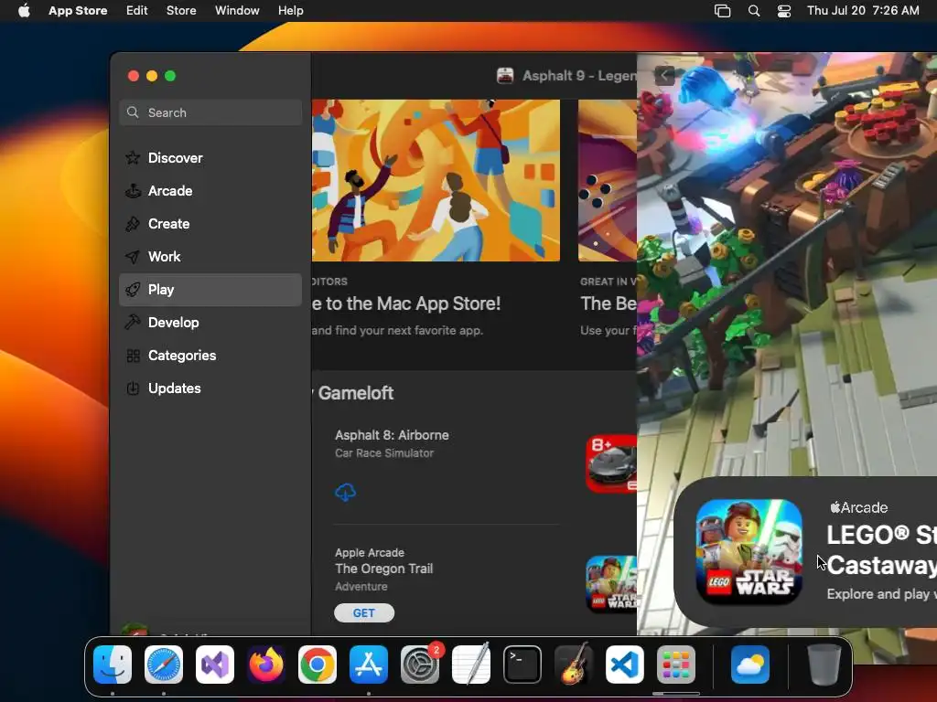
Task: Click App Store icon in the Dock
Action: (369, 665)
